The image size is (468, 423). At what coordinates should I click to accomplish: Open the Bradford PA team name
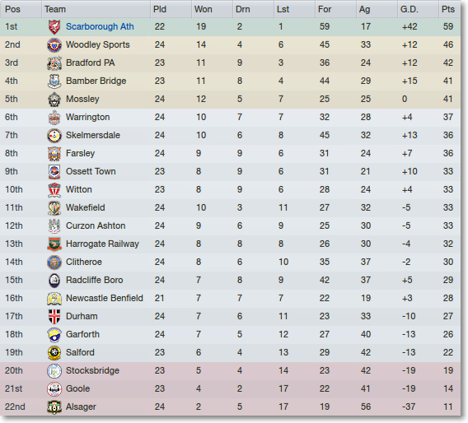(90, 63)
